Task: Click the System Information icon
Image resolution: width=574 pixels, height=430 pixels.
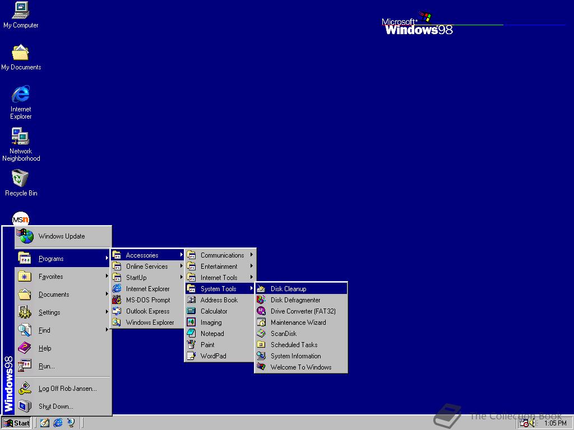Action: [x=261, y=356]
